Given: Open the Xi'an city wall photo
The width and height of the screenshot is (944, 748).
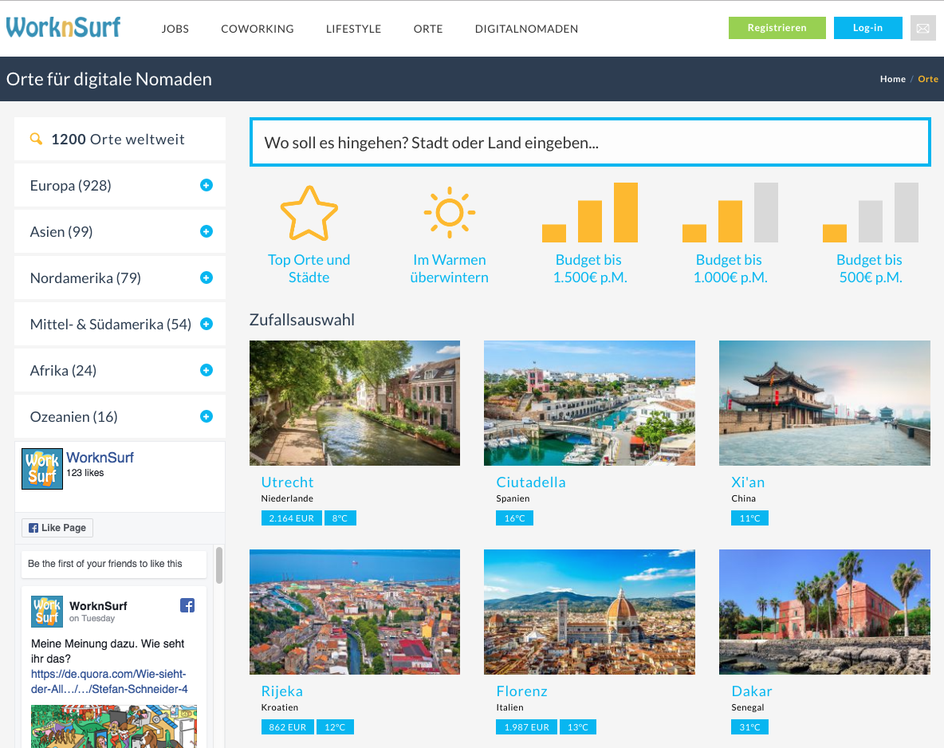Looking at the screenshot, I should (824, 403).
